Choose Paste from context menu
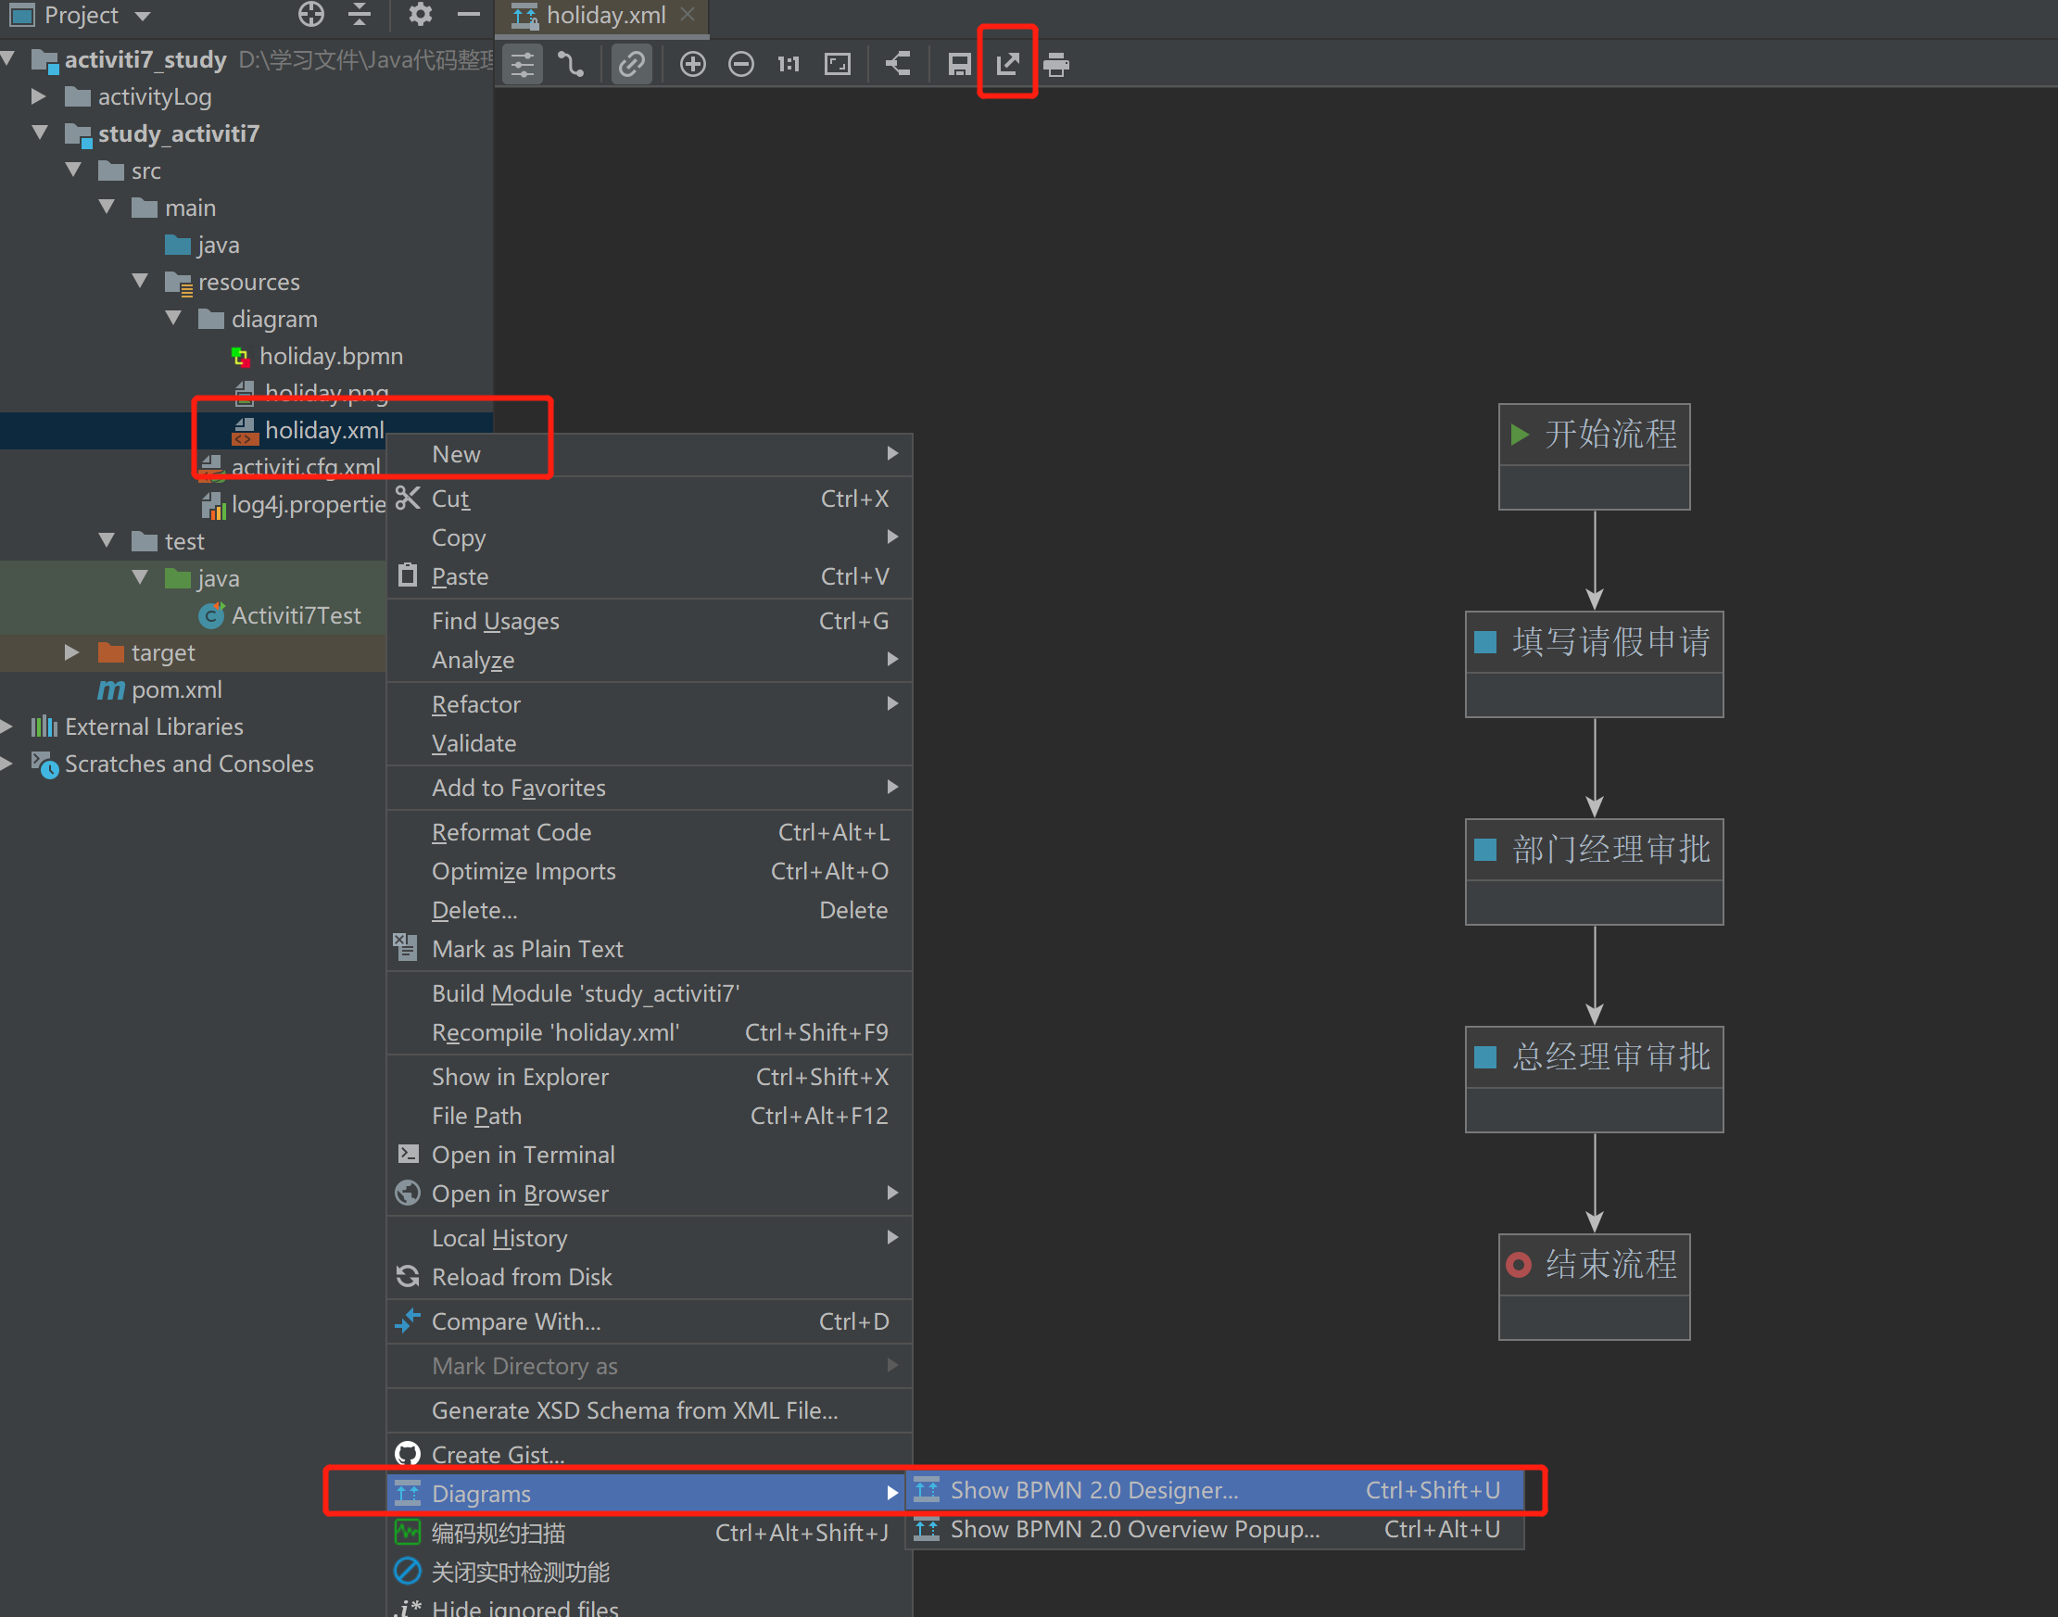The width and height of the screenshot is (2058, 1617). (x=650, y=575)
